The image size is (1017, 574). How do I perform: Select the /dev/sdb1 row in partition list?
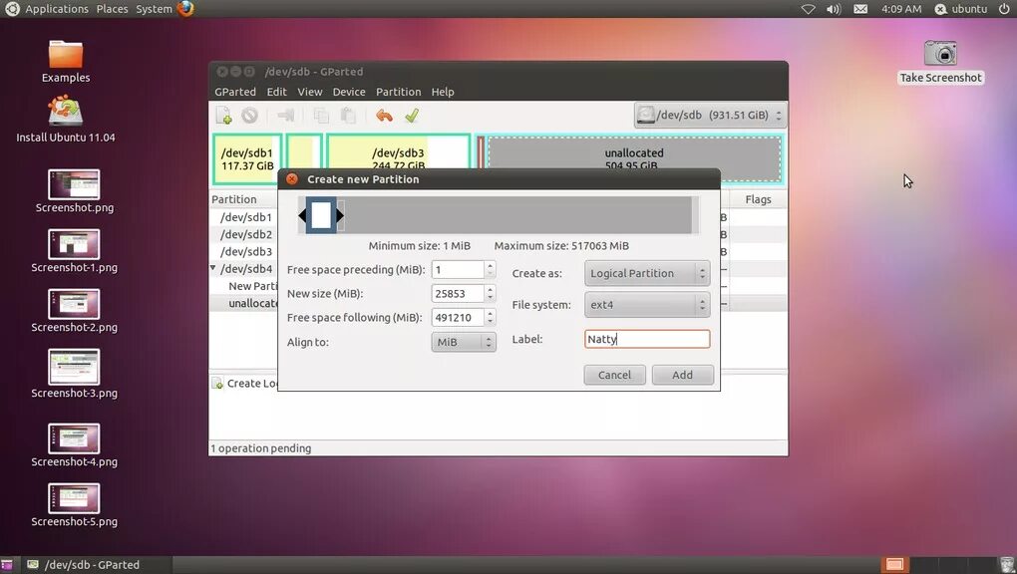pos(246,217)
